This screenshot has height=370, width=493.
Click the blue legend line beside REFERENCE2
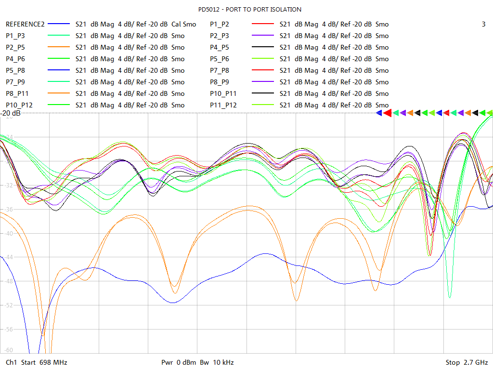(58, 24)
